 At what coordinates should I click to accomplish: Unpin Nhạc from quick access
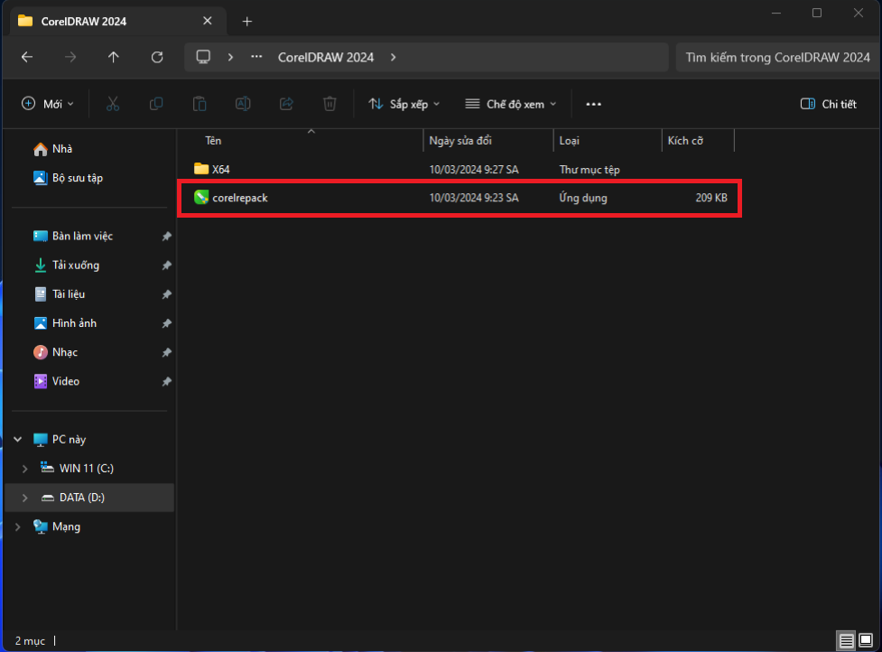[166, 353]
